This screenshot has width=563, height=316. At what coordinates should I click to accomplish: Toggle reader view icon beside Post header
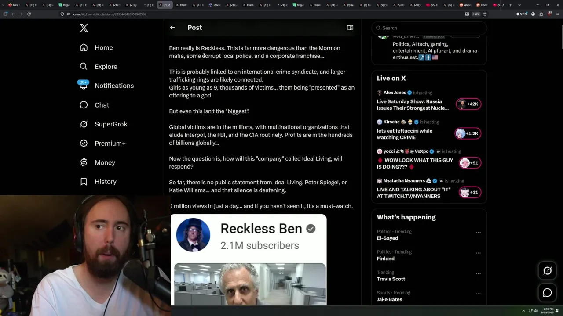click(x=350, y=28)
